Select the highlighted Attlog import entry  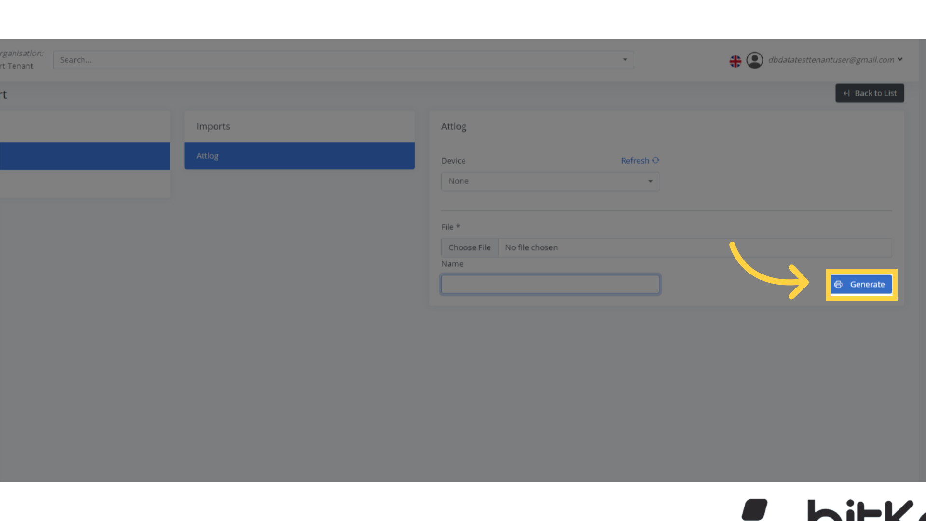coord(299,155)
